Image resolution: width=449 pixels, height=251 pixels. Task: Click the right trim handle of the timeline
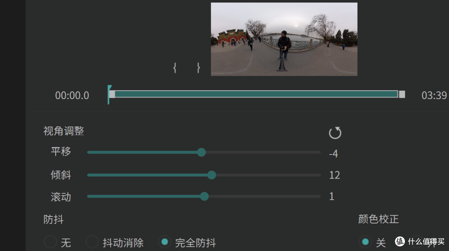[402, 94]
